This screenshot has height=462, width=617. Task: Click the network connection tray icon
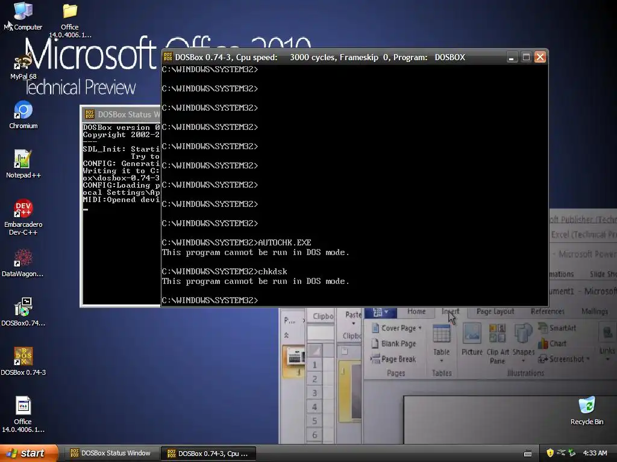[x=561, y=453]
